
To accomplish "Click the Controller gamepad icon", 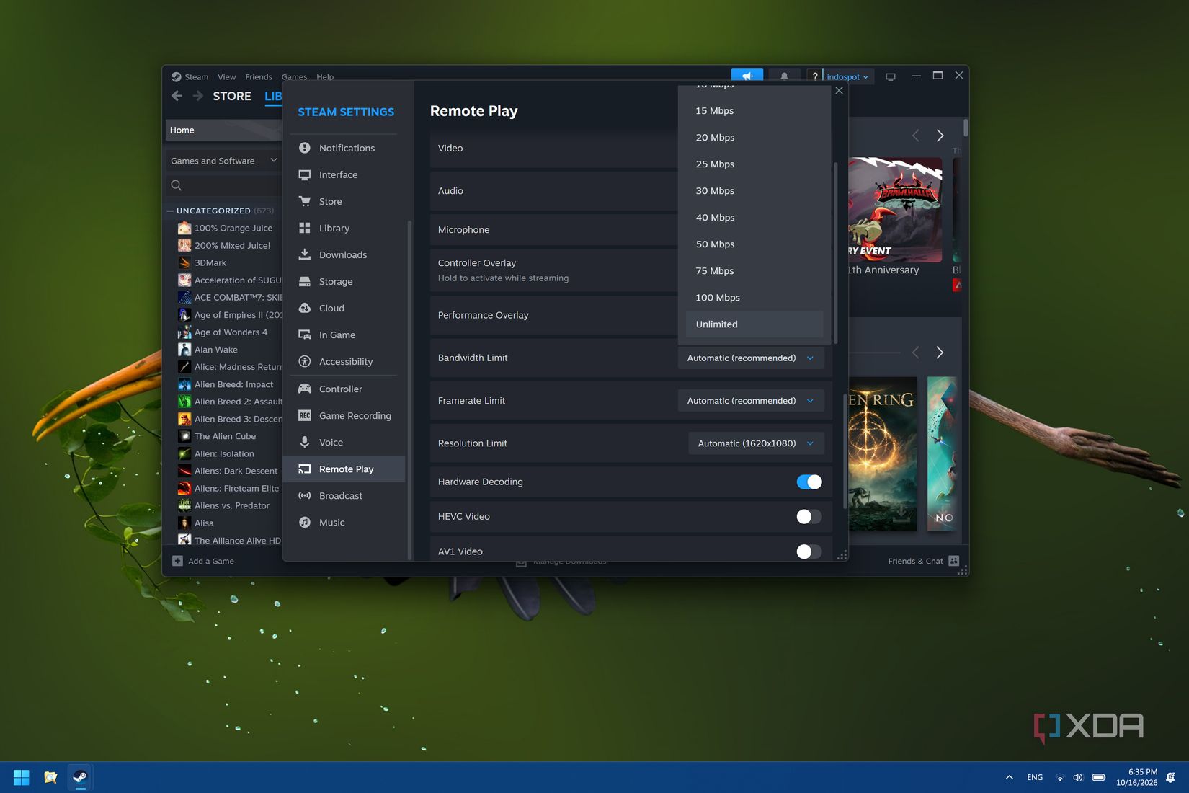I will tap(305, 389).
